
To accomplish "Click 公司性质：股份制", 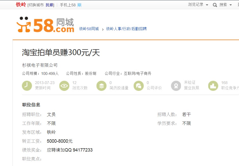I will click(81, 74).
